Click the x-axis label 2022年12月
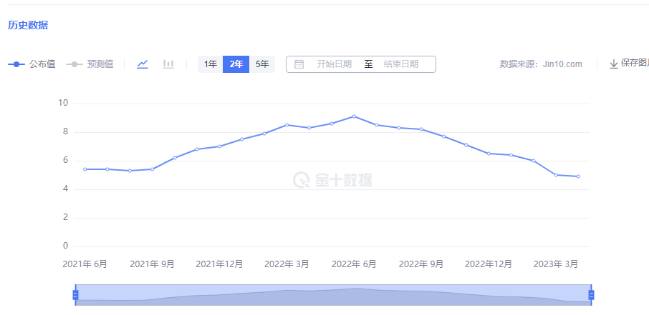 (x=489, y=264)
